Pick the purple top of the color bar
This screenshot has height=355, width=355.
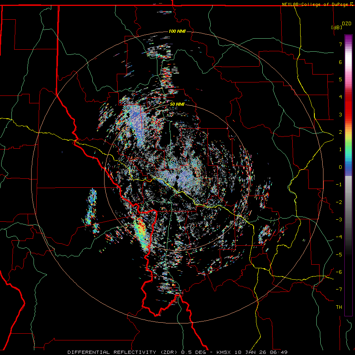(x=348, y=38)
